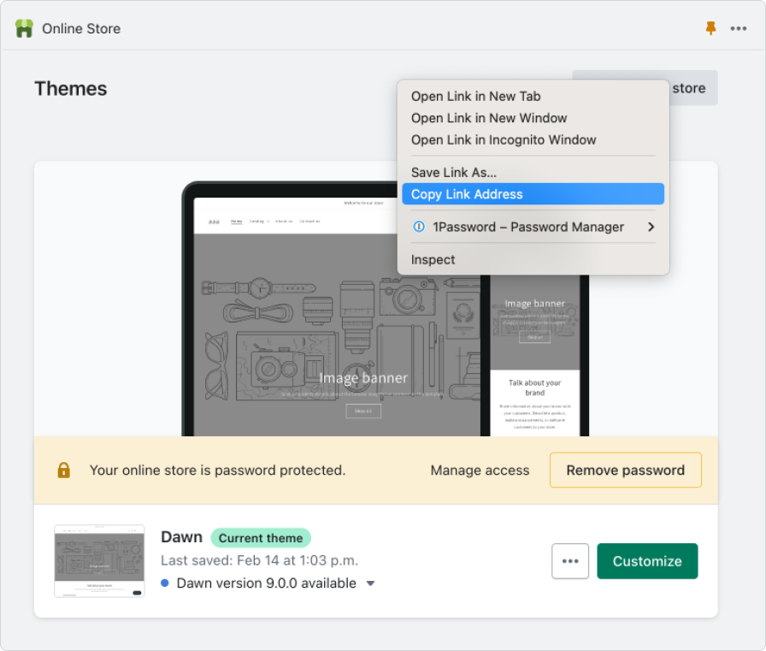
Task: Click the 1Password logo icon in context menu
Action: (419, 227)
